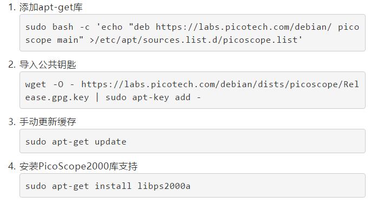
Task: Click the "手动更新缓存" step heading
Action: tap(48, 122)
